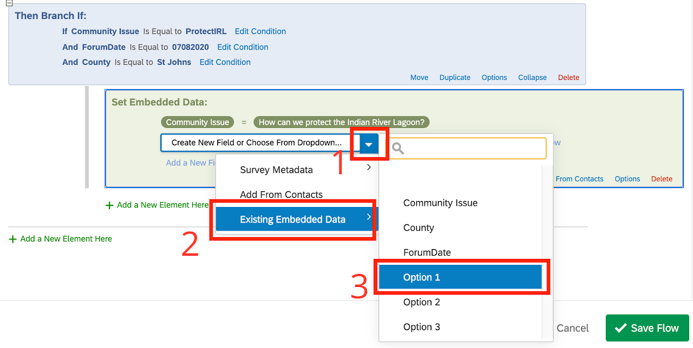Choose County from field list

(x=419, y=228)
